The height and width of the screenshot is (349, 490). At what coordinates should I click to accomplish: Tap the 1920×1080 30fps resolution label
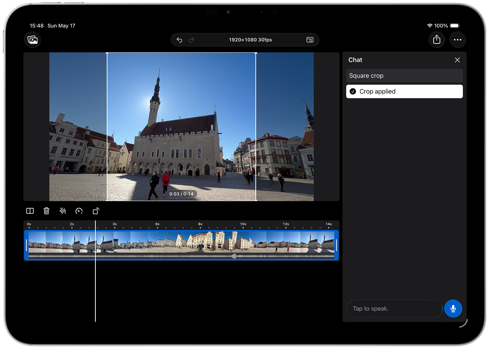click(250, 40)
